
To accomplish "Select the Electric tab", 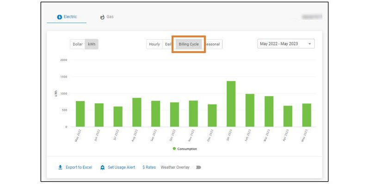I will [67, 17].
